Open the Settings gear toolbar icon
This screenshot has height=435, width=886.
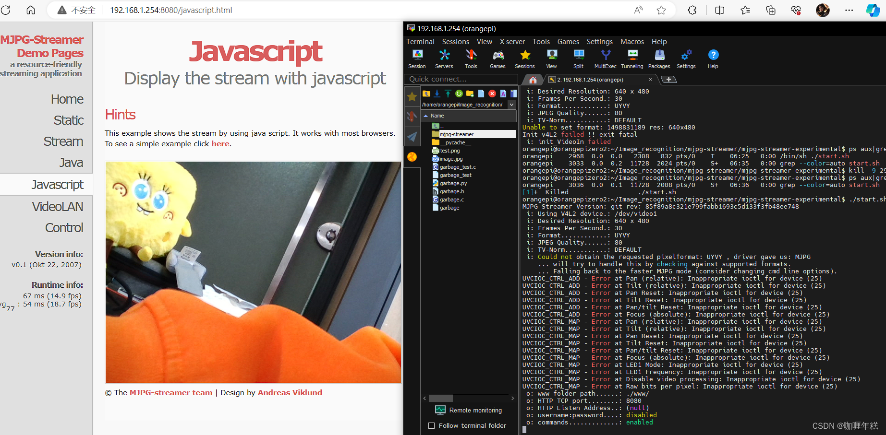pos(686,59)
